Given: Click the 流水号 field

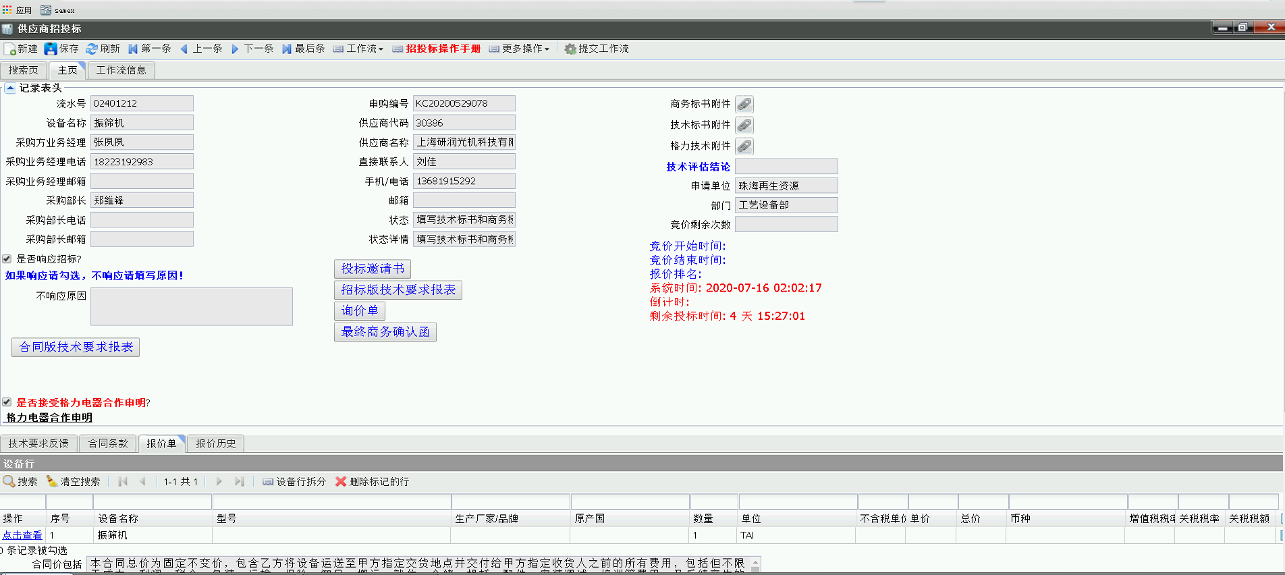Looking at the screenshot, I should point(142,103).
